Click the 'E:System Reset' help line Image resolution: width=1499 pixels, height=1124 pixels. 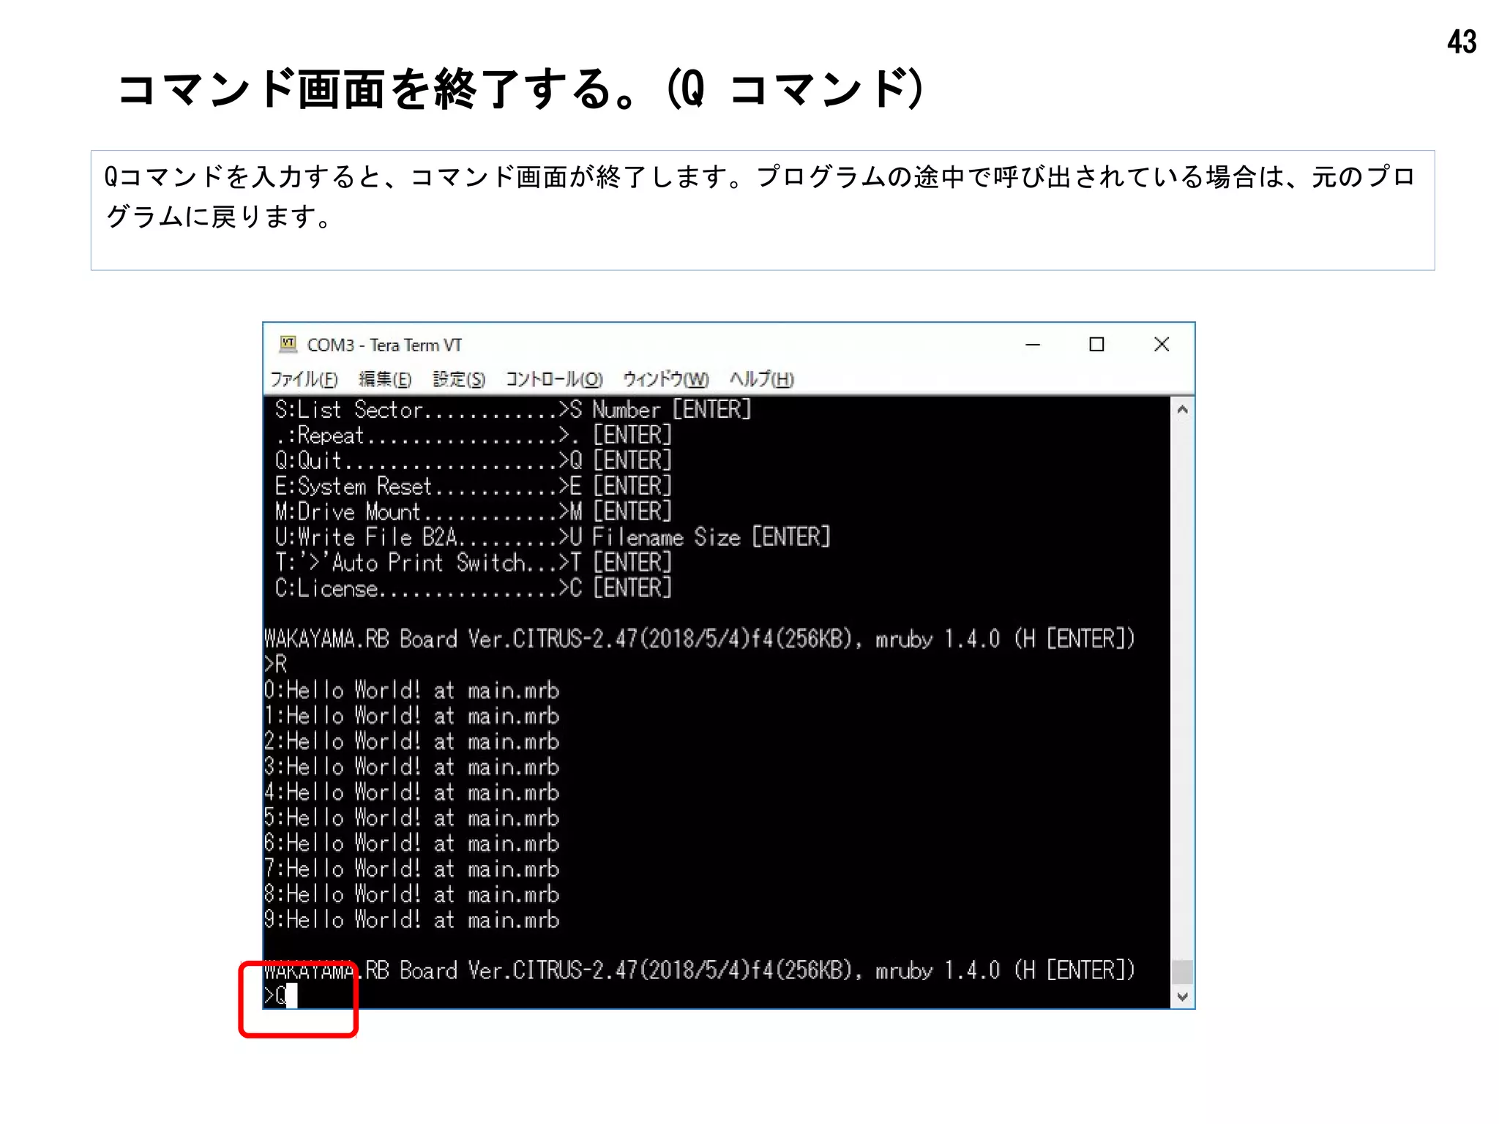coord(473,486)
